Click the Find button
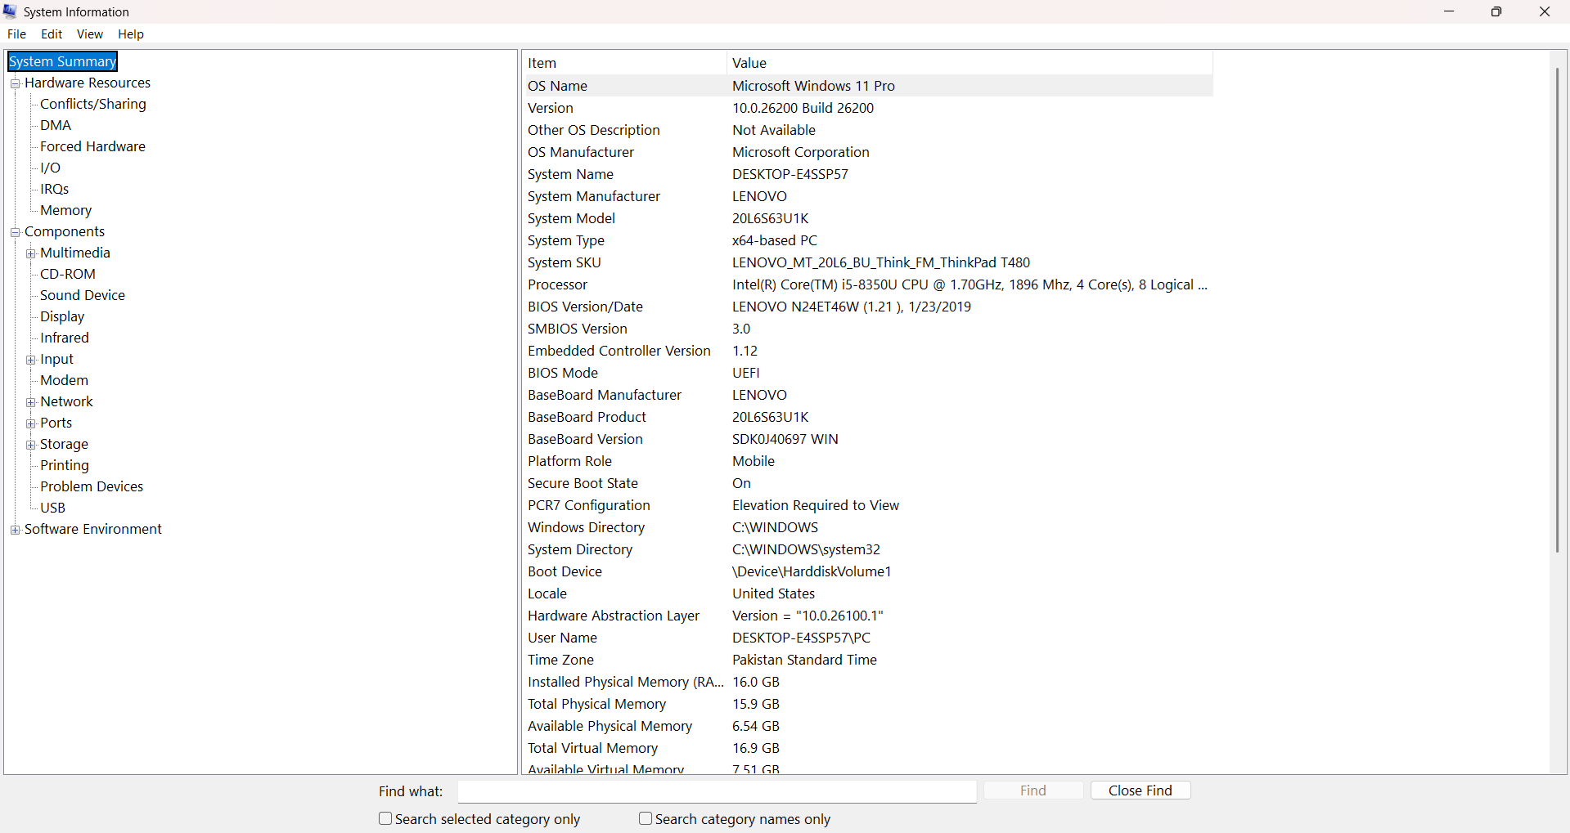Screen dimensions: 1570x833 (1033, 790)
